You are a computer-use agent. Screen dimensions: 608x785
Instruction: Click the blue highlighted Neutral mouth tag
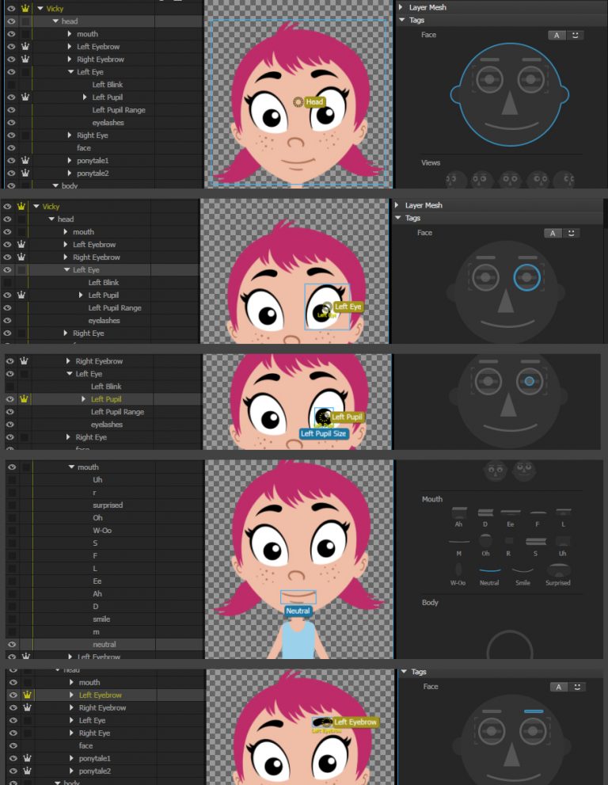(x=489, y=572)
